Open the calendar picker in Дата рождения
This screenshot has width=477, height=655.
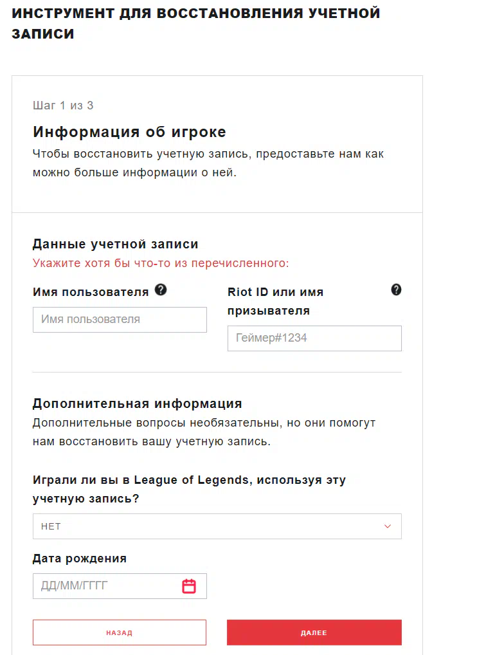pos(189,586)
